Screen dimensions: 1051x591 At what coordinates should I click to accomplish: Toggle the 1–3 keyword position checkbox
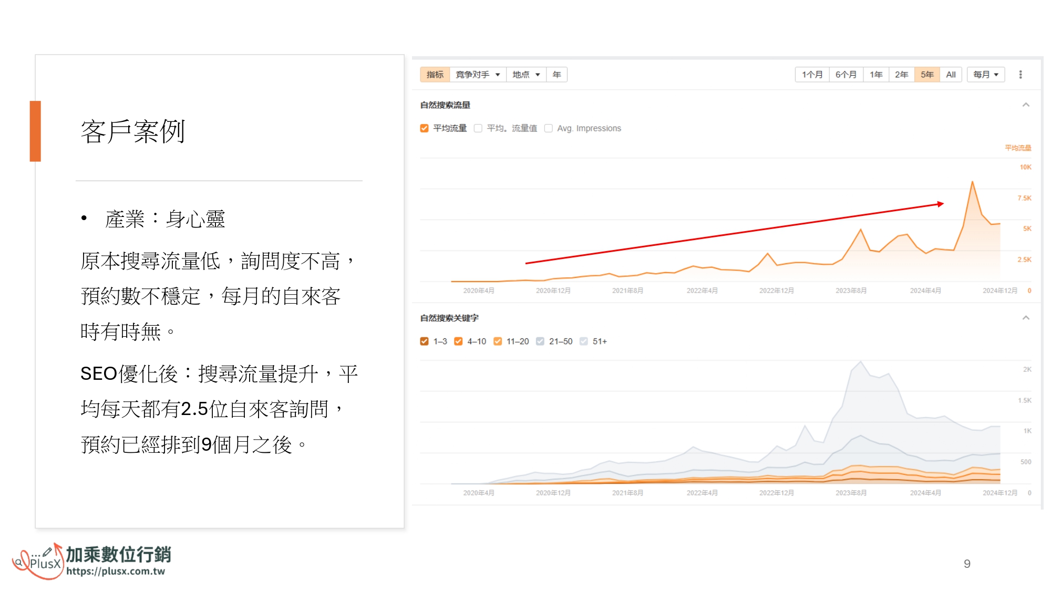coord(425,341)
